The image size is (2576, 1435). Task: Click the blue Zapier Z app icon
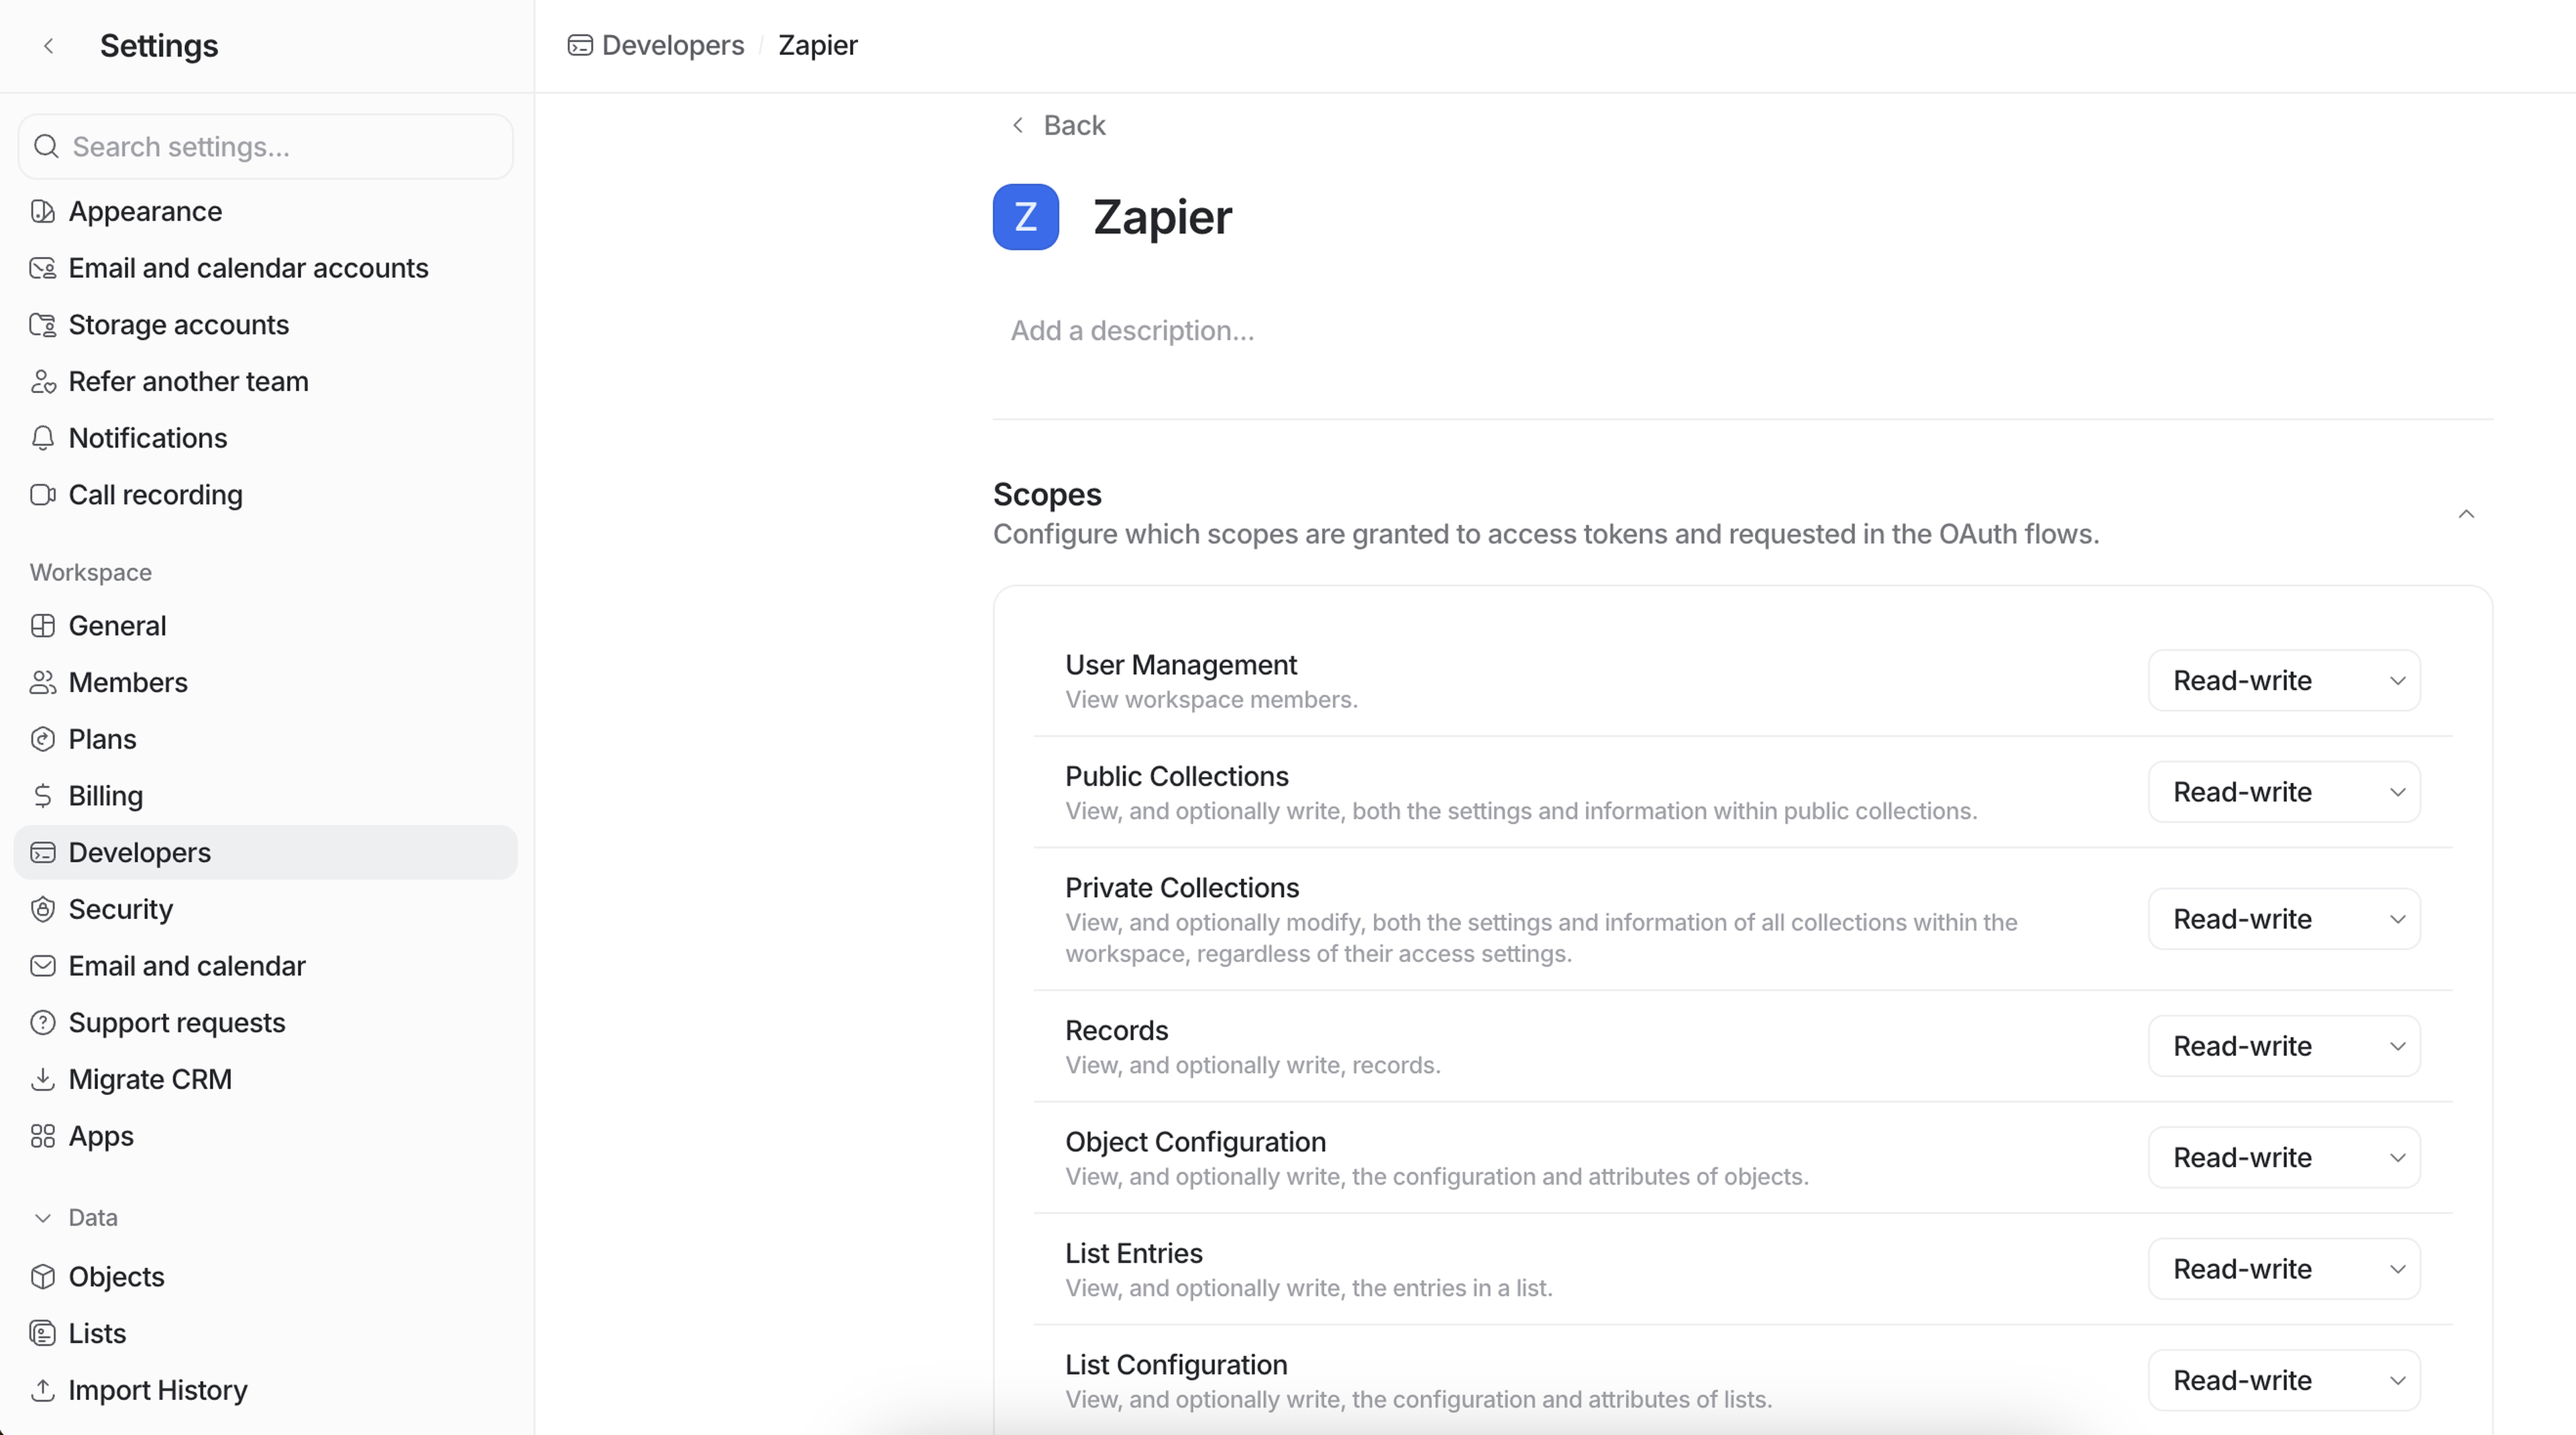1025,217
